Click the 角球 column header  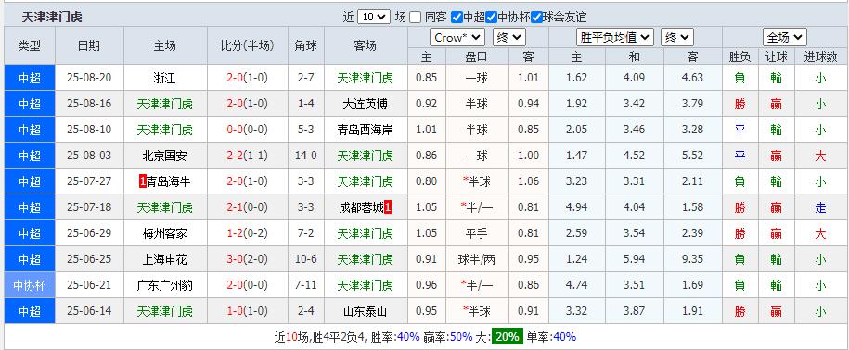(306, 45)
